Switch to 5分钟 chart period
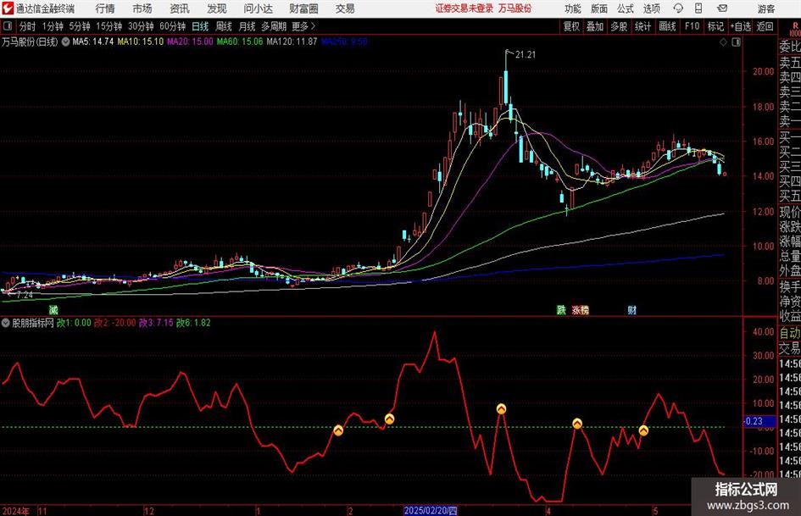This screenshot has width=801, height=516. click(x=80, y=26)
